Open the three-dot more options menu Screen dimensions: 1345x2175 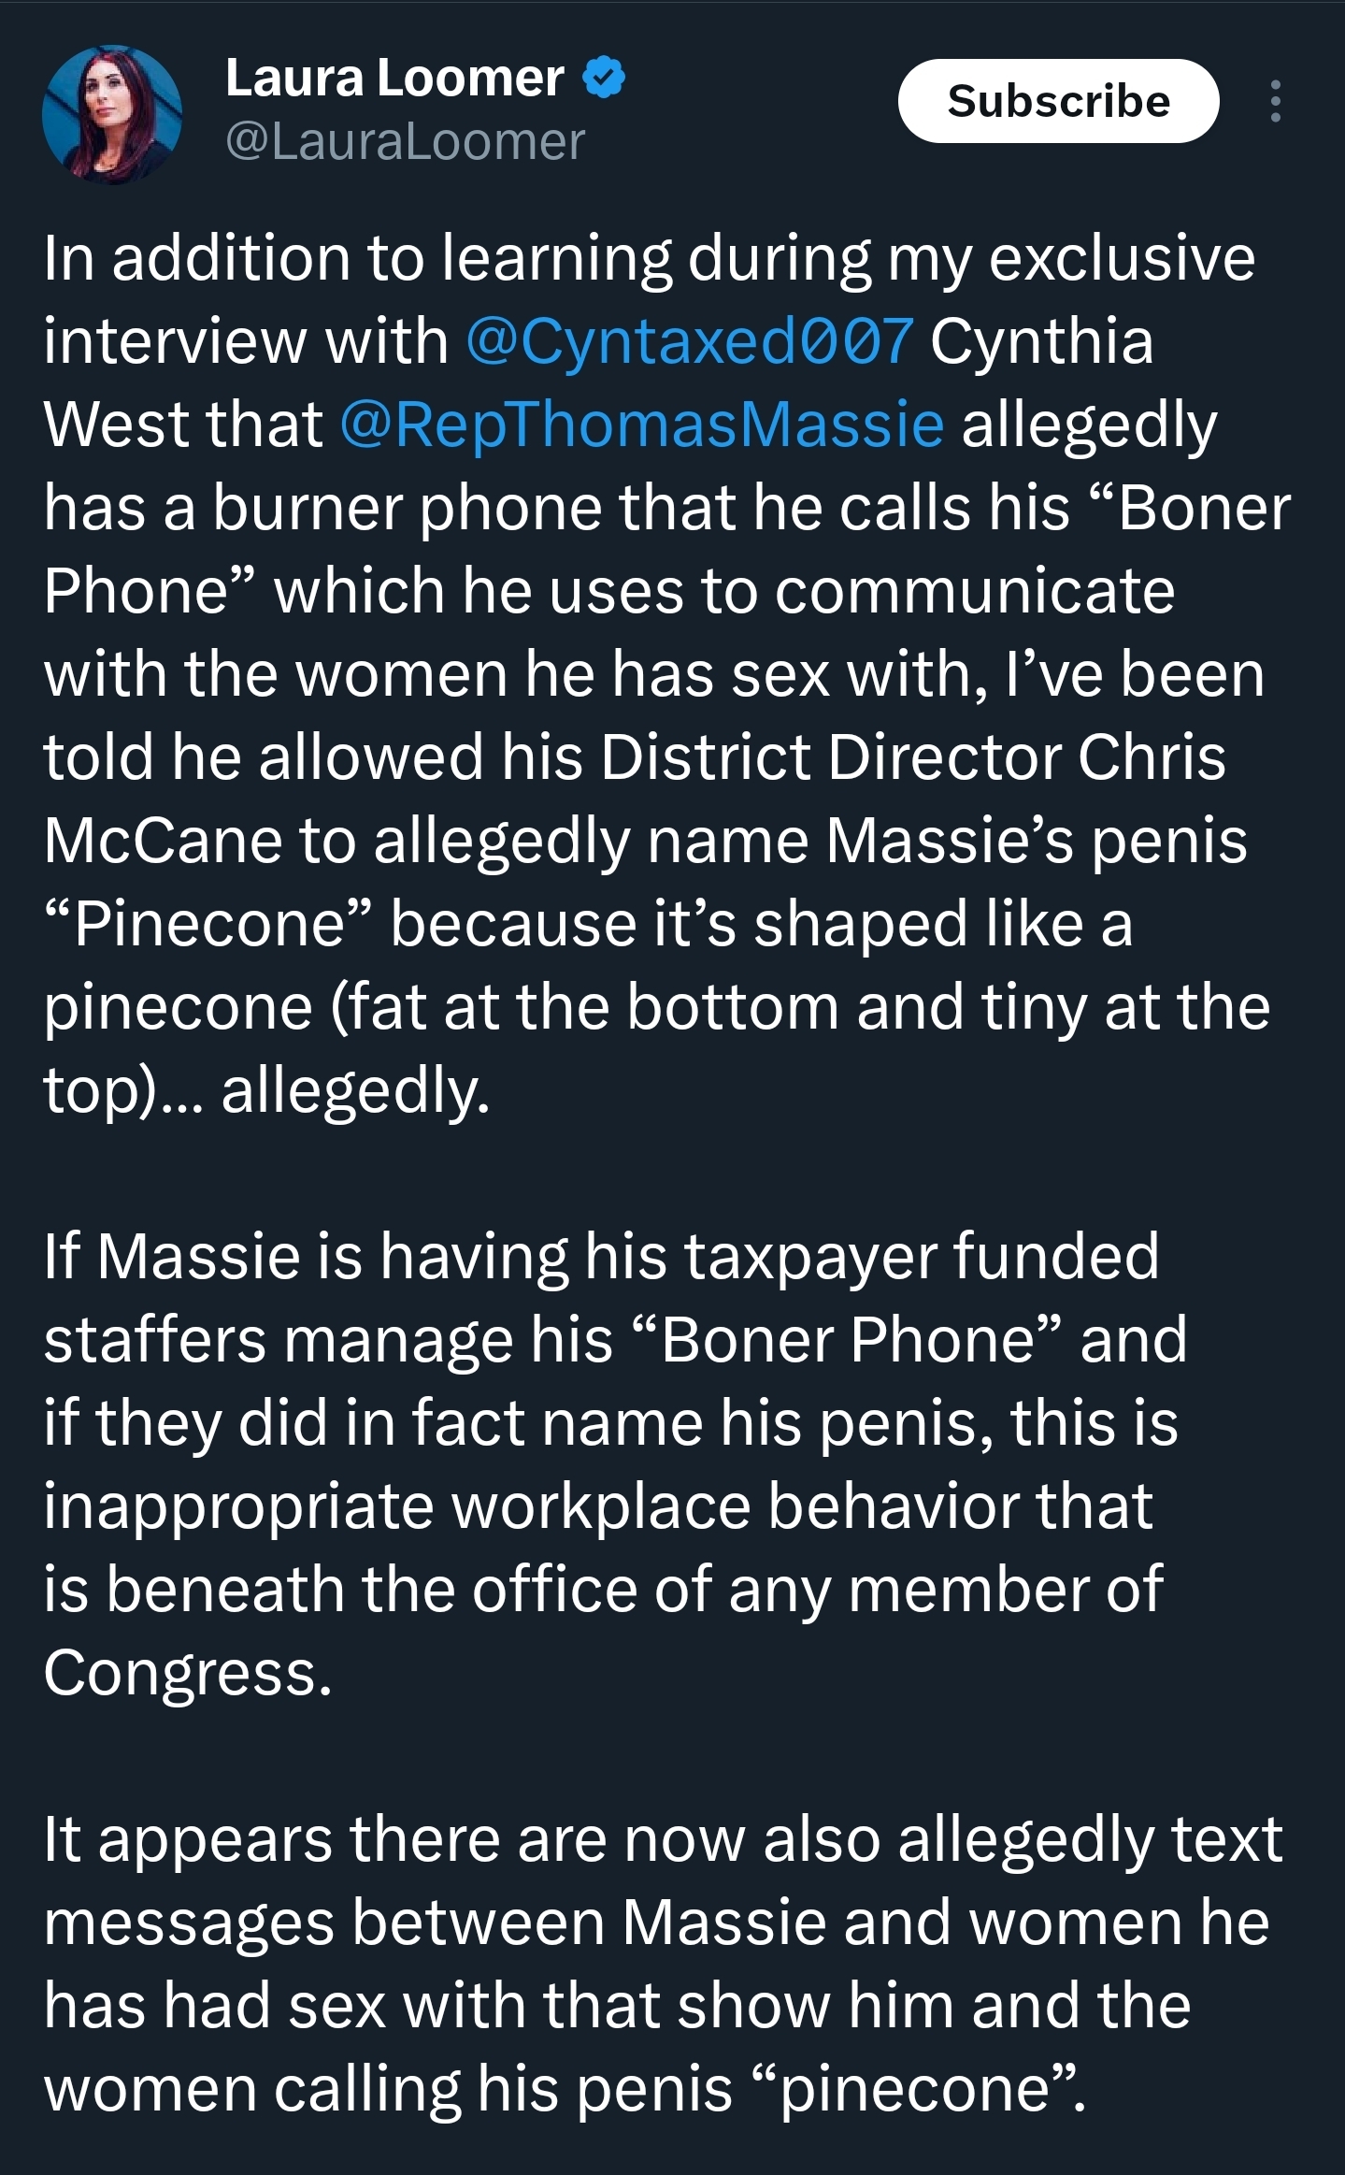[1275, 101]
